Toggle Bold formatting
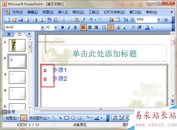Image resolution: width=177 pixels, height=130 pixels. (x=63, y=27)
